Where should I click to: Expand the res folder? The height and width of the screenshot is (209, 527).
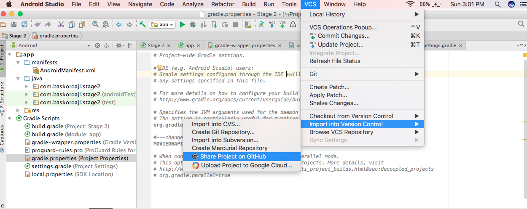19,111
